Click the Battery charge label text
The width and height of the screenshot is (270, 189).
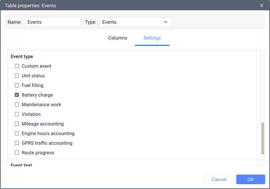[37, 95]
